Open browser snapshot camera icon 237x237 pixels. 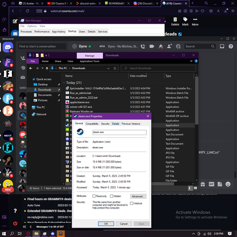[x=185, y=11]
